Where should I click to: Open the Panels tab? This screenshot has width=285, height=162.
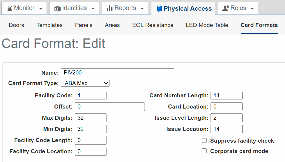84,25
